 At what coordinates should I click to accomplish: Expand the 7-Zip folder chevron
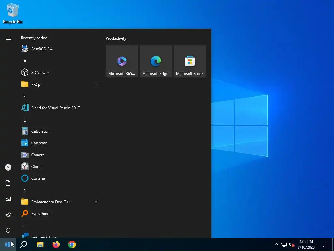[96, 84]
